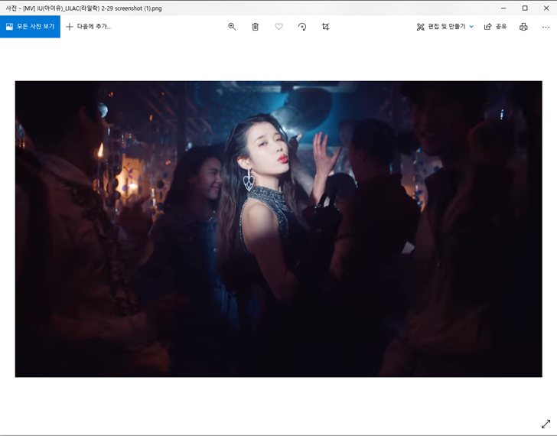The height and width of the screenshot is (436, 557).
Task: Click 다음에 추가 button
Action: coord(89,27)
